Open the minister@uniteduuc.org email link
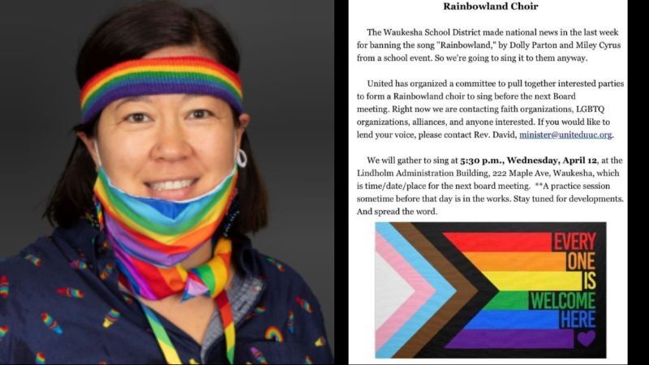Viewport: 649px width, 365px height. click(x=565, y=135)
